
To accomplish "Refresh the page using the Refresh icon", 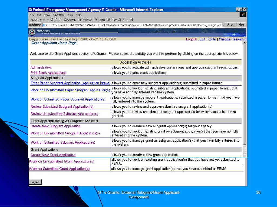I will (56, 20).
